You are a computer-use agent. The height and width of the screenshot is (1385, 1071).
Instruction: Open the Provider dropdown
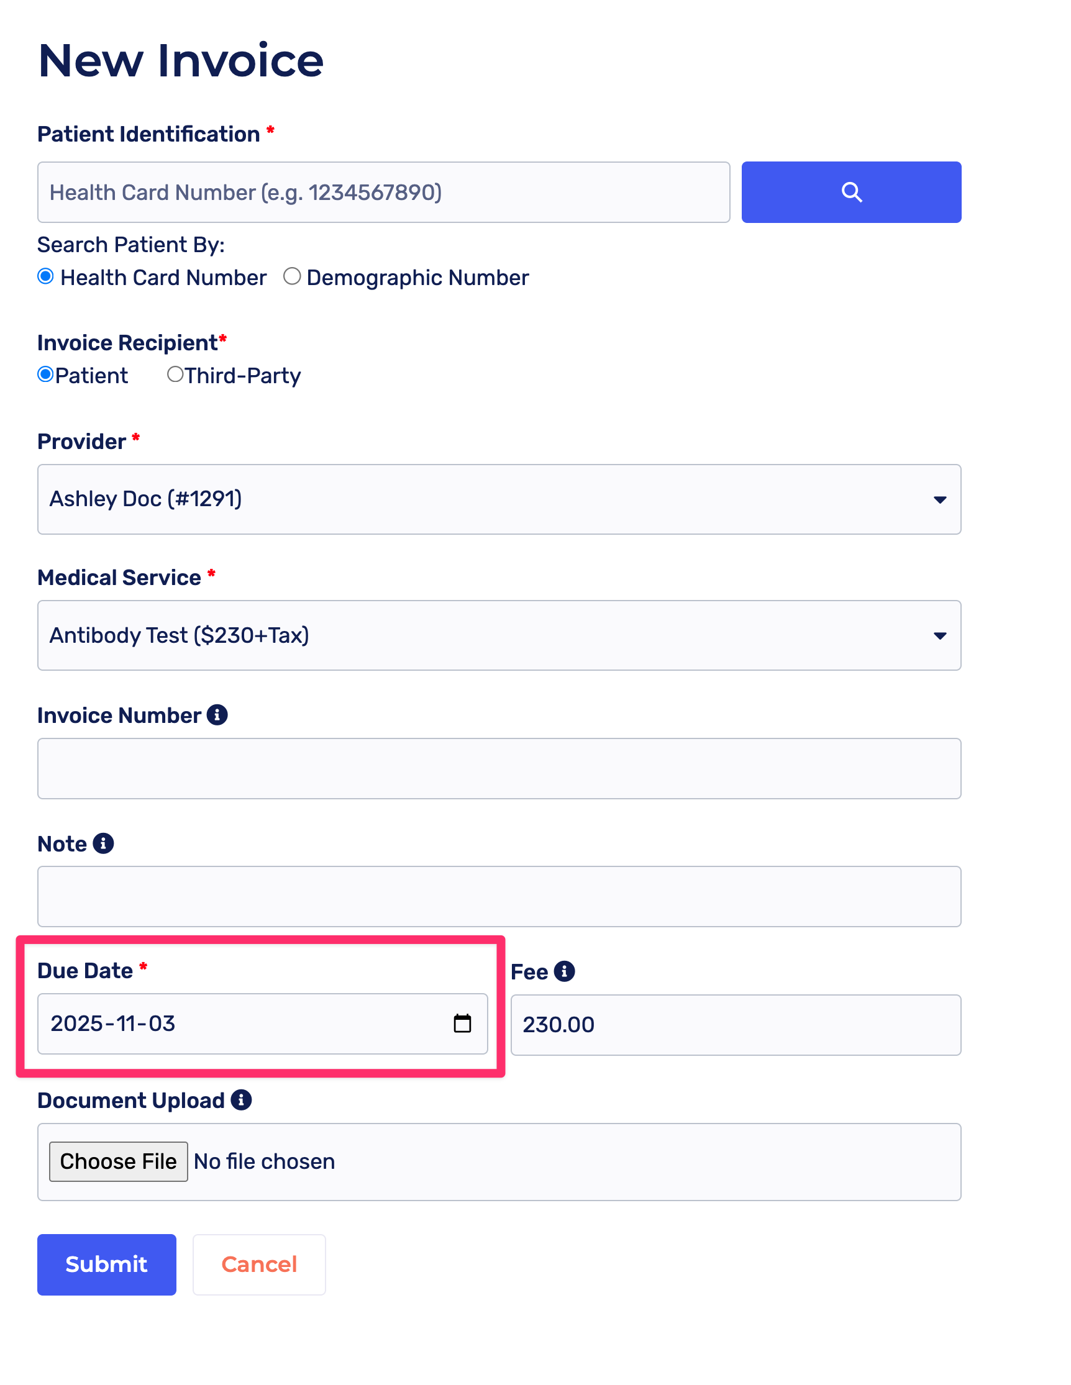[499, 499]
